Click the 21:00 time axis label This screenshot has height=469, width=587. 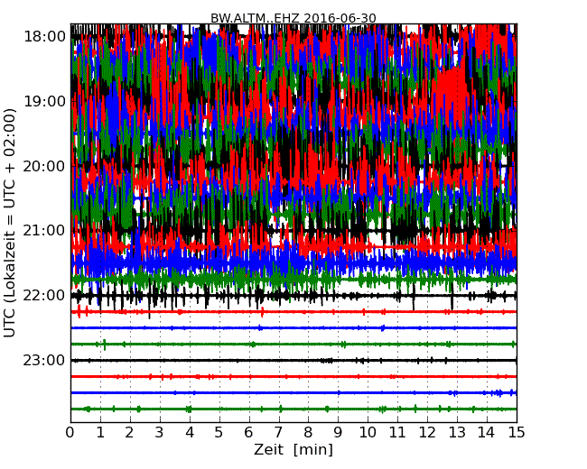click(x=44, y=231)
